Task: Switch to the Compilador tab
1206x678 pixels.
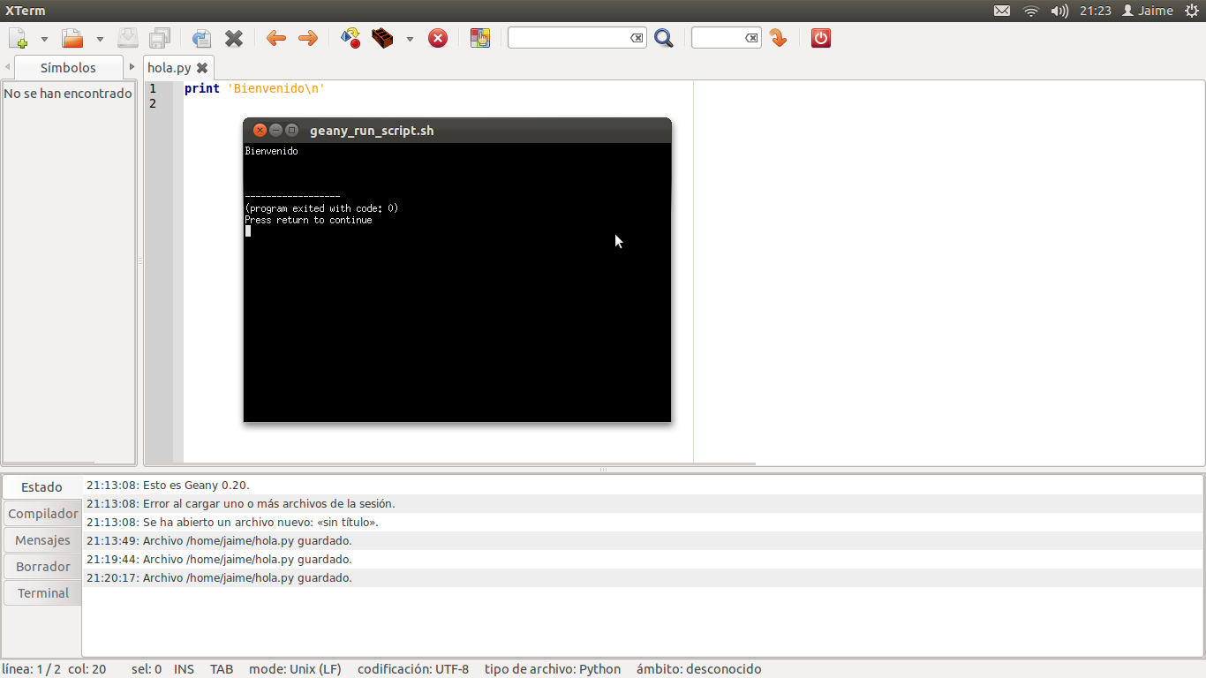Action: pos(42,514)
